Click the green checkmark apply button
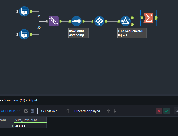Image resolution: width=178 pixels, height=136 pixels. 167,111
